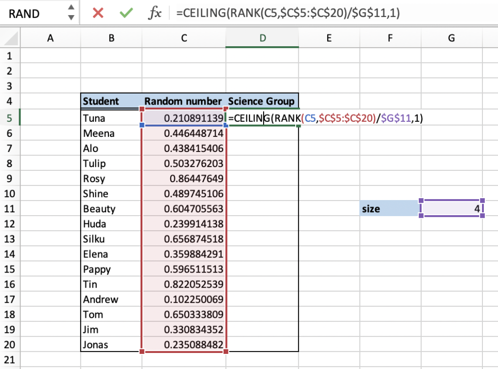Click the Name Box showing RAND
This screenshot has height=369, width=498.
click(29, 13)
